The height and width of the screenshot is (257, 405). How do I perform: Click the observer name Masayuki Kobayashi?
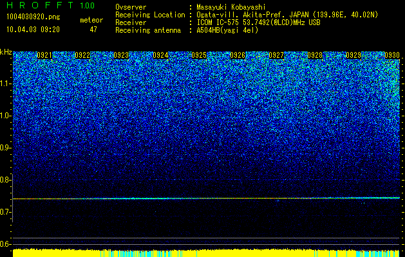point(231,7)
